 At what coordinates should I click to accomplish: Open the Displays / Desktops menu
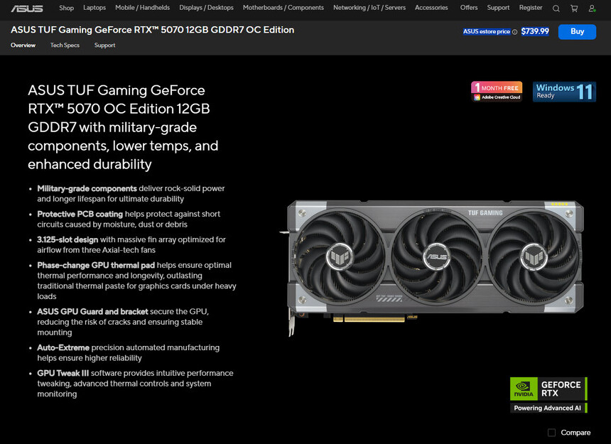tap(206, 8)
